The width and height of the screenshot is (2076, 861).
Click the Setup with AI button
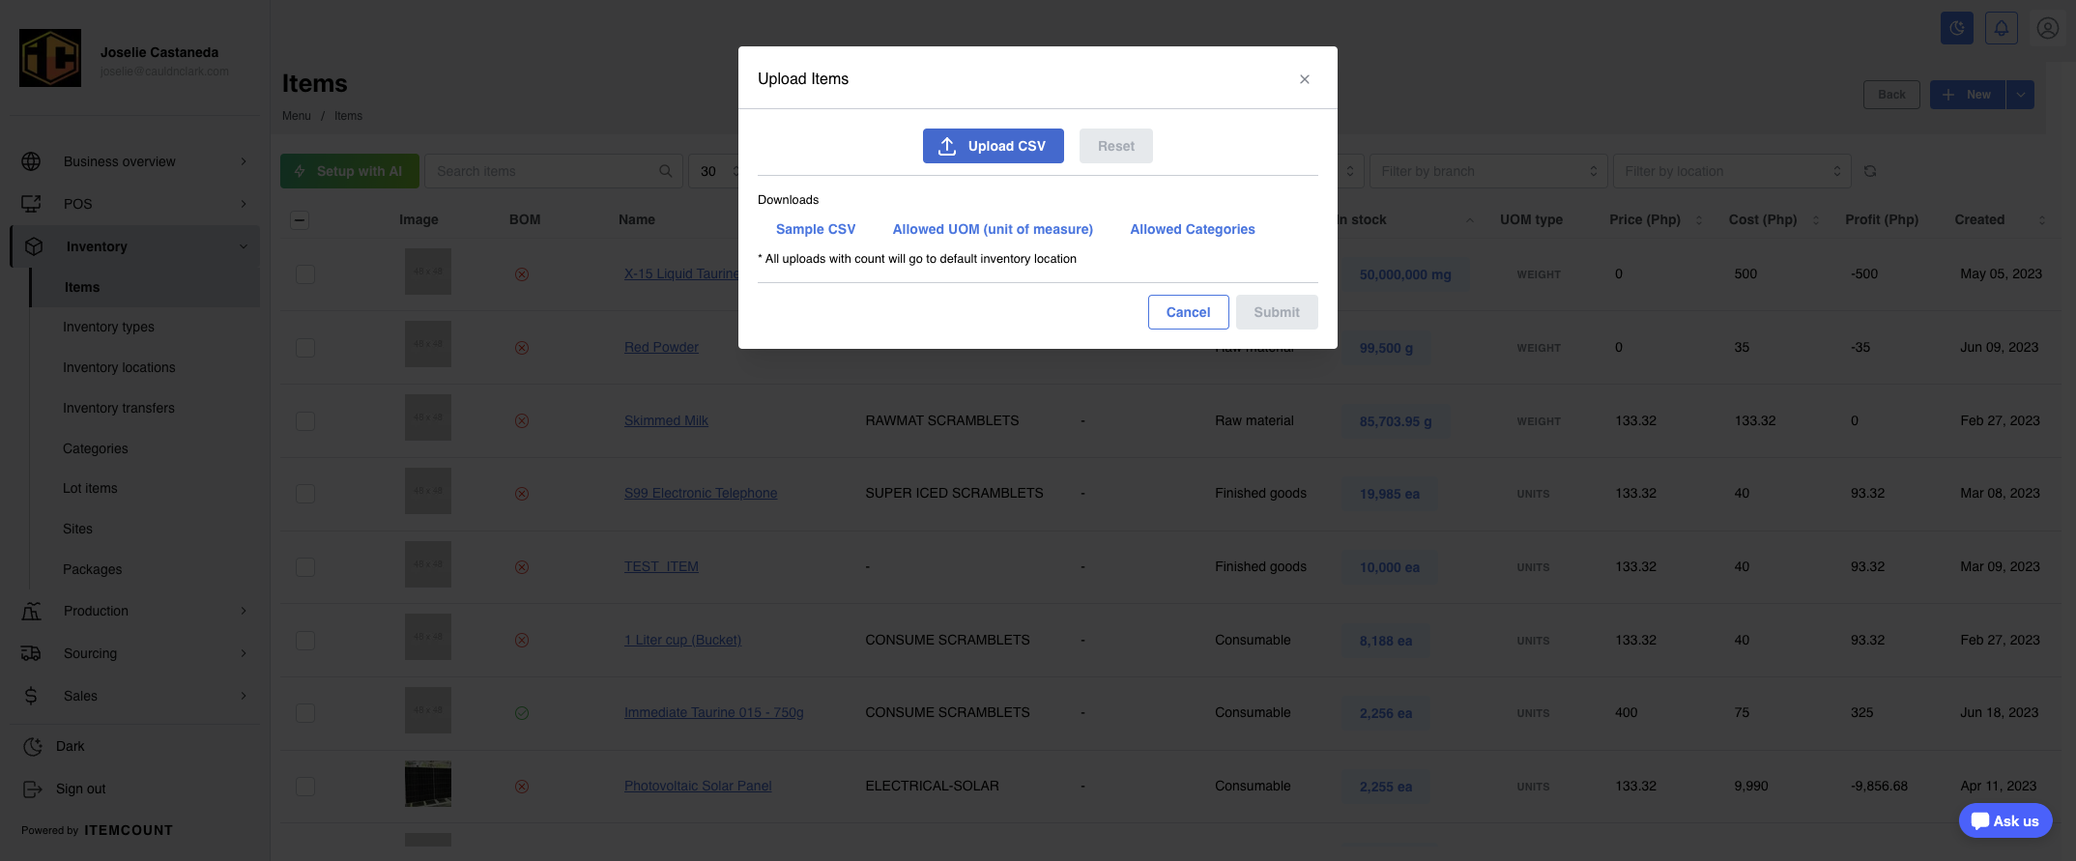[x=350, y=171]
